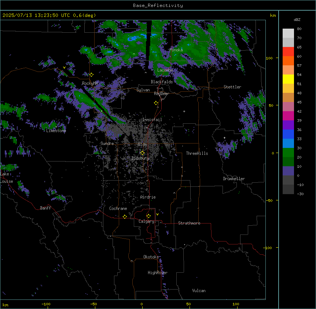Click the Banff label
The height and width of the screenshot is (309, 316).
click(x=45, y=208)
